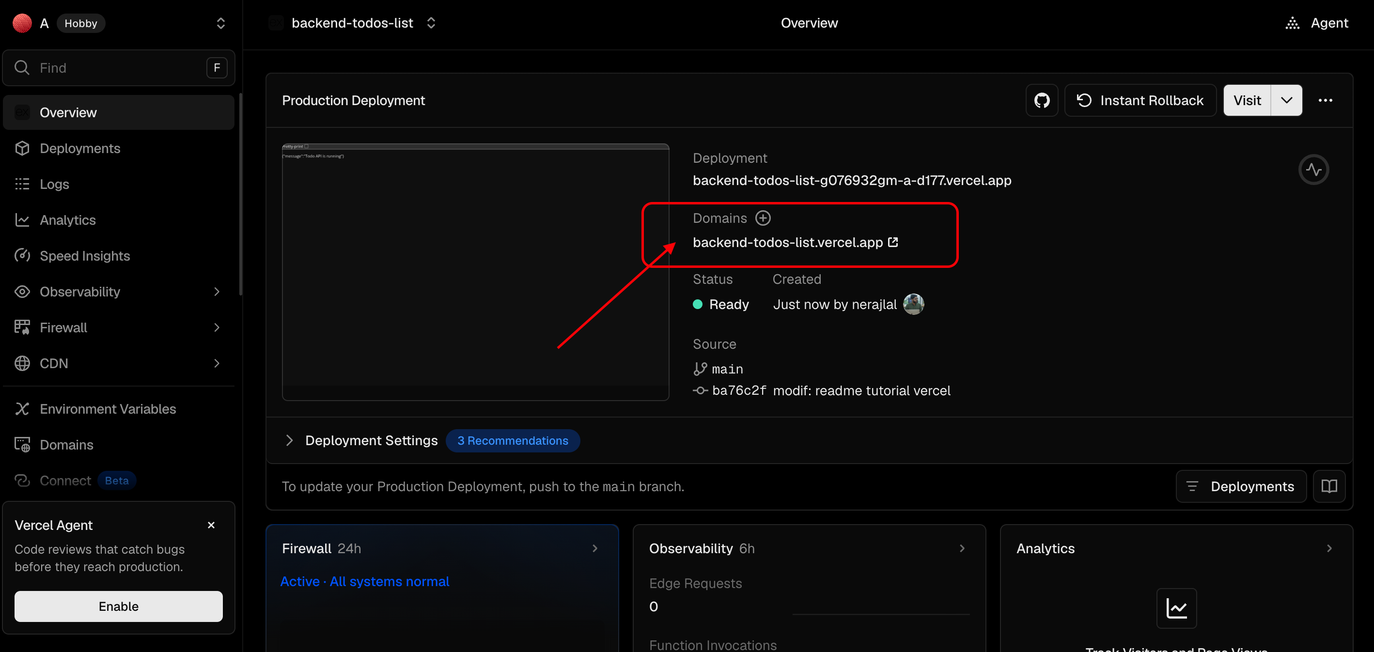Open Connect Beta in the sidebar
This screenshot has width=1374, height=652.
click(118, 481)
